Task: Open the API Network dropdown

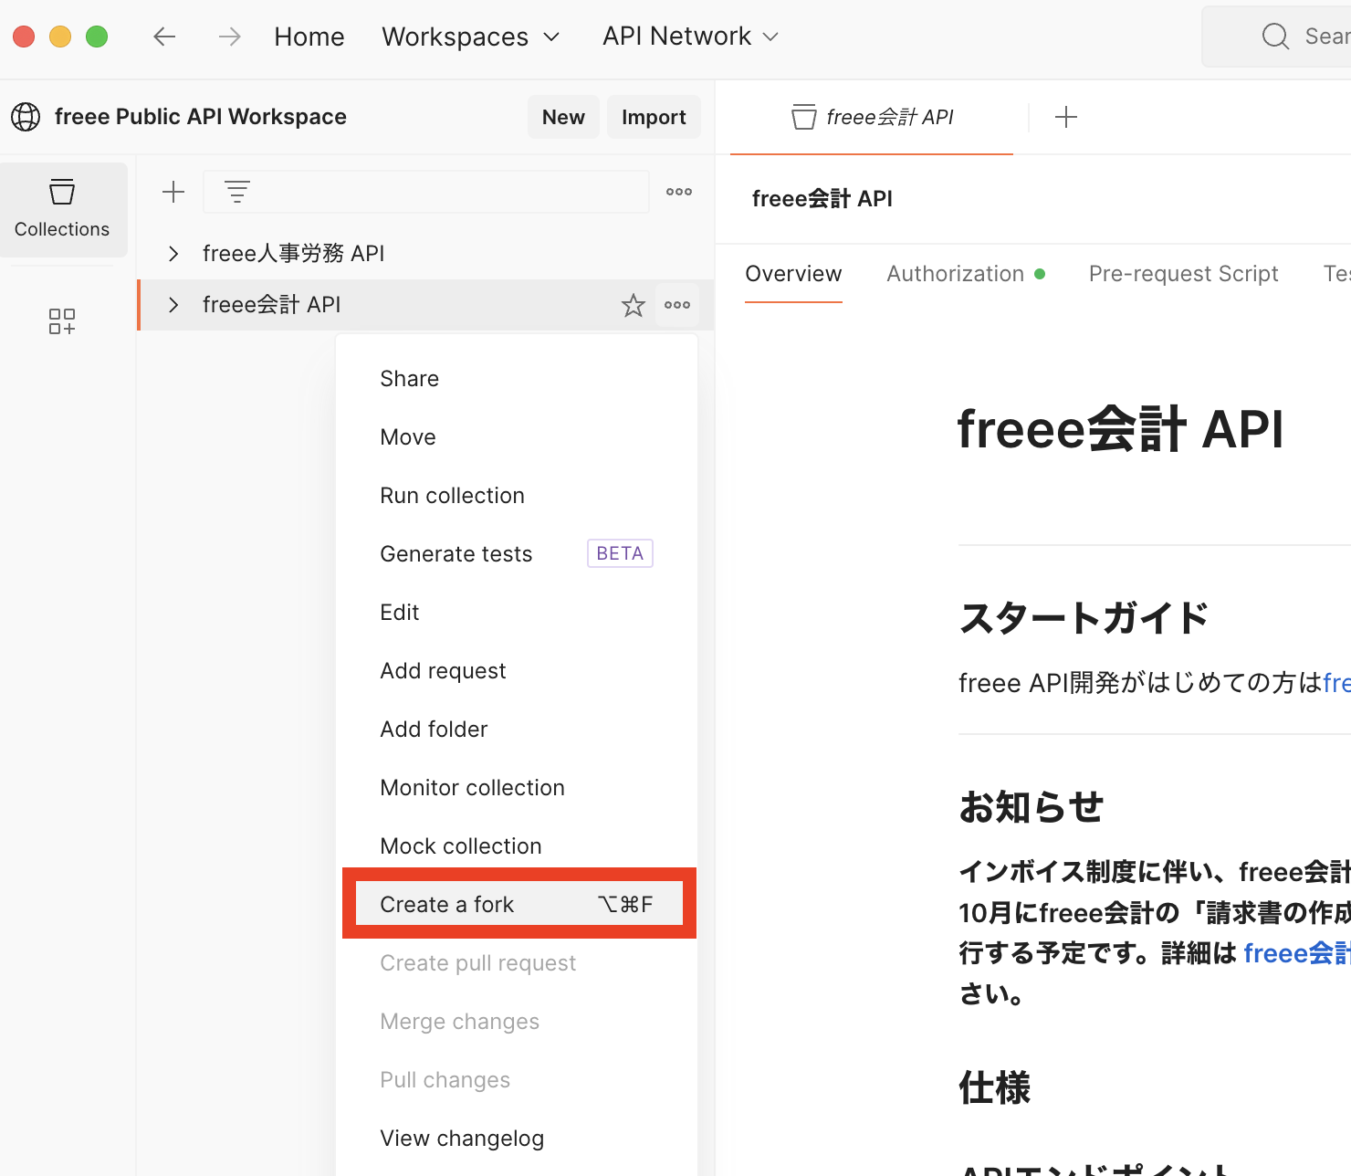Action: click(689, 36)
